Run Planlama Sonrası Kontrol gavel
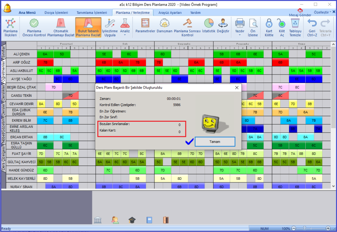The width and height of the screenshot is (337, 232). [x=187, y=27]
